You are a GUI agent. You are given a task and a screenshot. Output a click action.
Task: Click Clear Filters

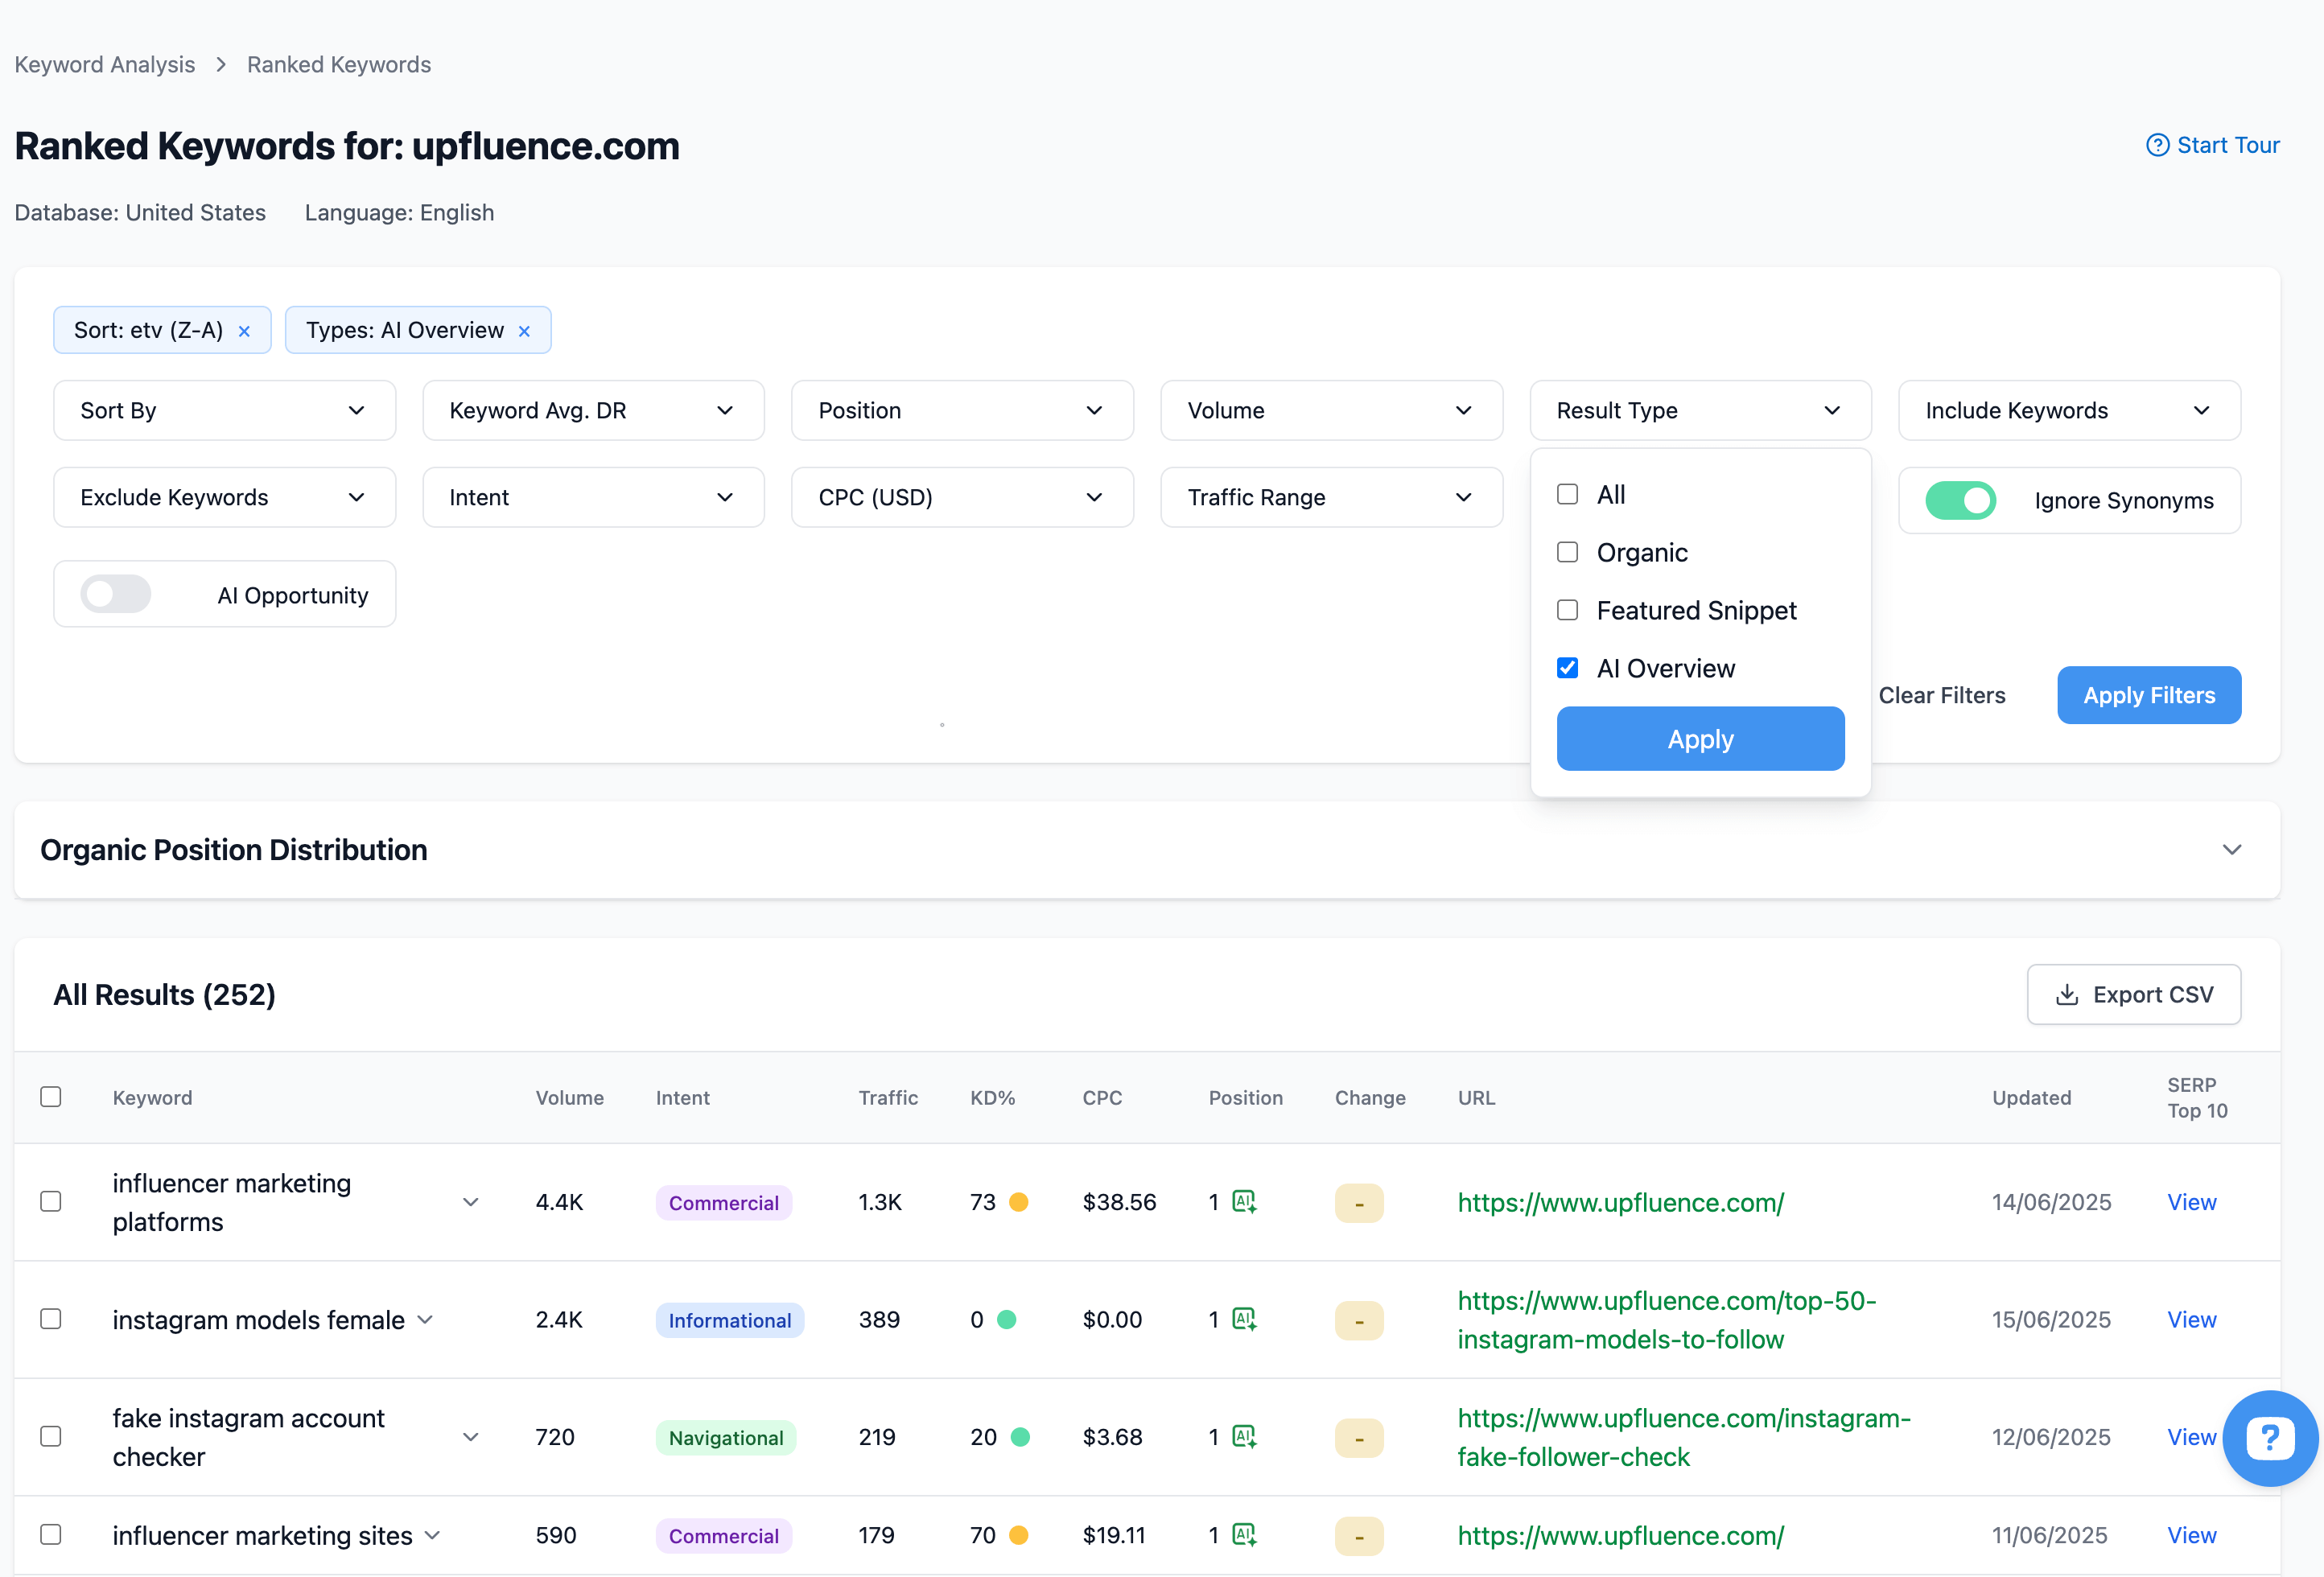(1942, 695)
